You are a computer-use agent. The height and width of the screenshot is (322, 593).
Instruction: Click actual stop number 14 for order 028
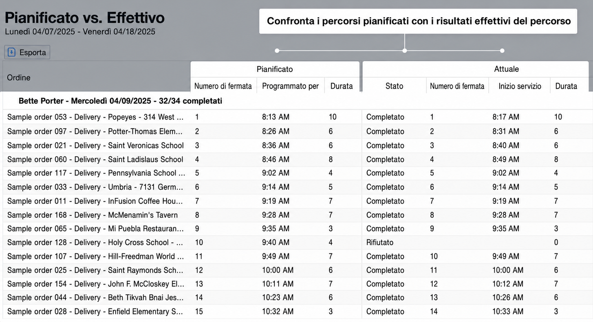(434, 312)
